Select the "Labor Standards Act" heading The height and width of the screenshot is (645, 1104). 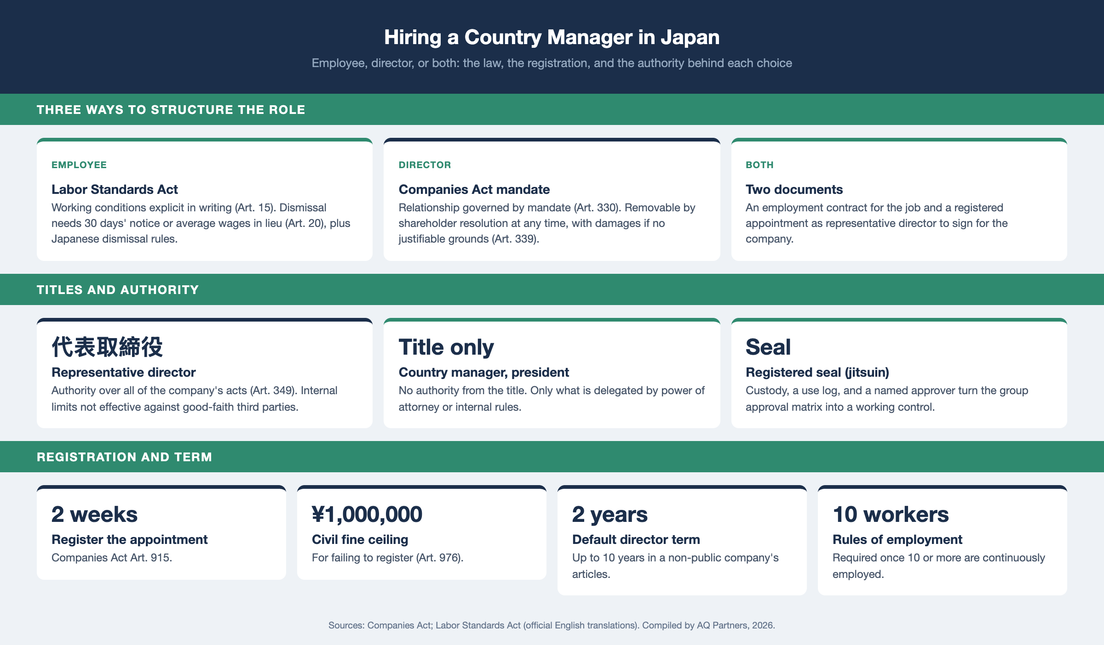tap(115, 189)
